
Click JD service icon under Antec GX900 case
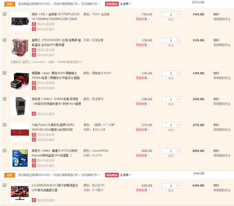[34, 114]
